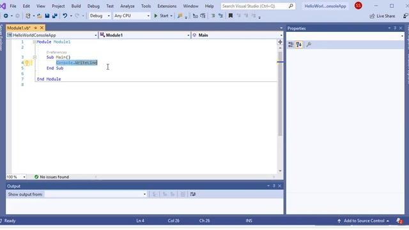
Task: Open the Analyze menu
Action: click(x=127, y=6)
